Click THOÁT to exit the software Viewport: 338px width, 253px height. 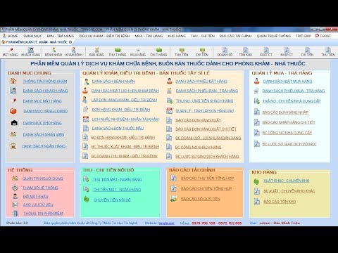pos(323,36)
